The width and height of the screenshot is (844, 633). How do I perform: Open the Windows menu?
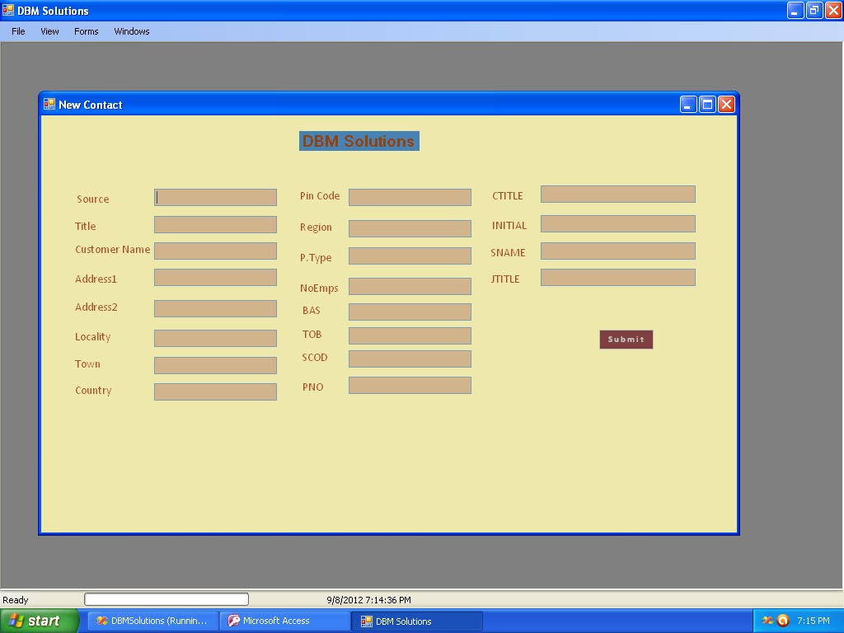131,31
